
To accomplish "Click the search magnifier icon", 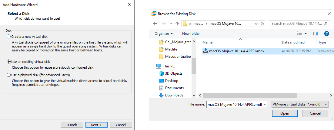I will 326,24.
